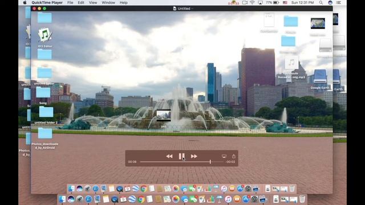
Task: Click the battery 77% indicator
Action: (x=273, y=2)
